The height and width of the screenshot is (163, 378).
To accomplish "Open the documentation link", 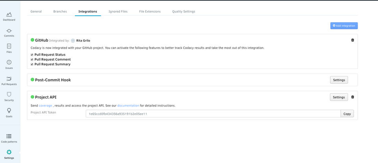I will 128,105.
